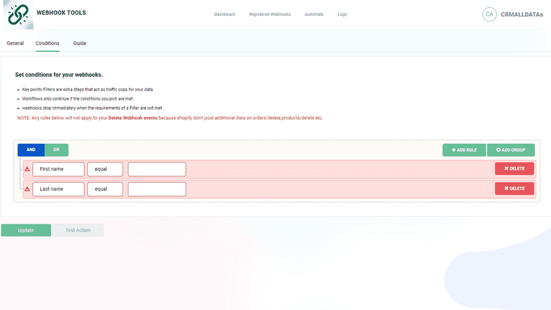Click the value input for First name rule

(157, 169)
